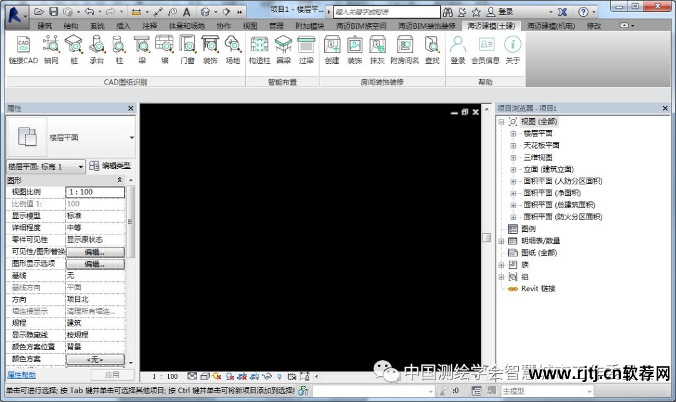Click the 登录 icon in the 帮助 panel
This screenshot has height=402, width=676.
(x=458, y=50)
